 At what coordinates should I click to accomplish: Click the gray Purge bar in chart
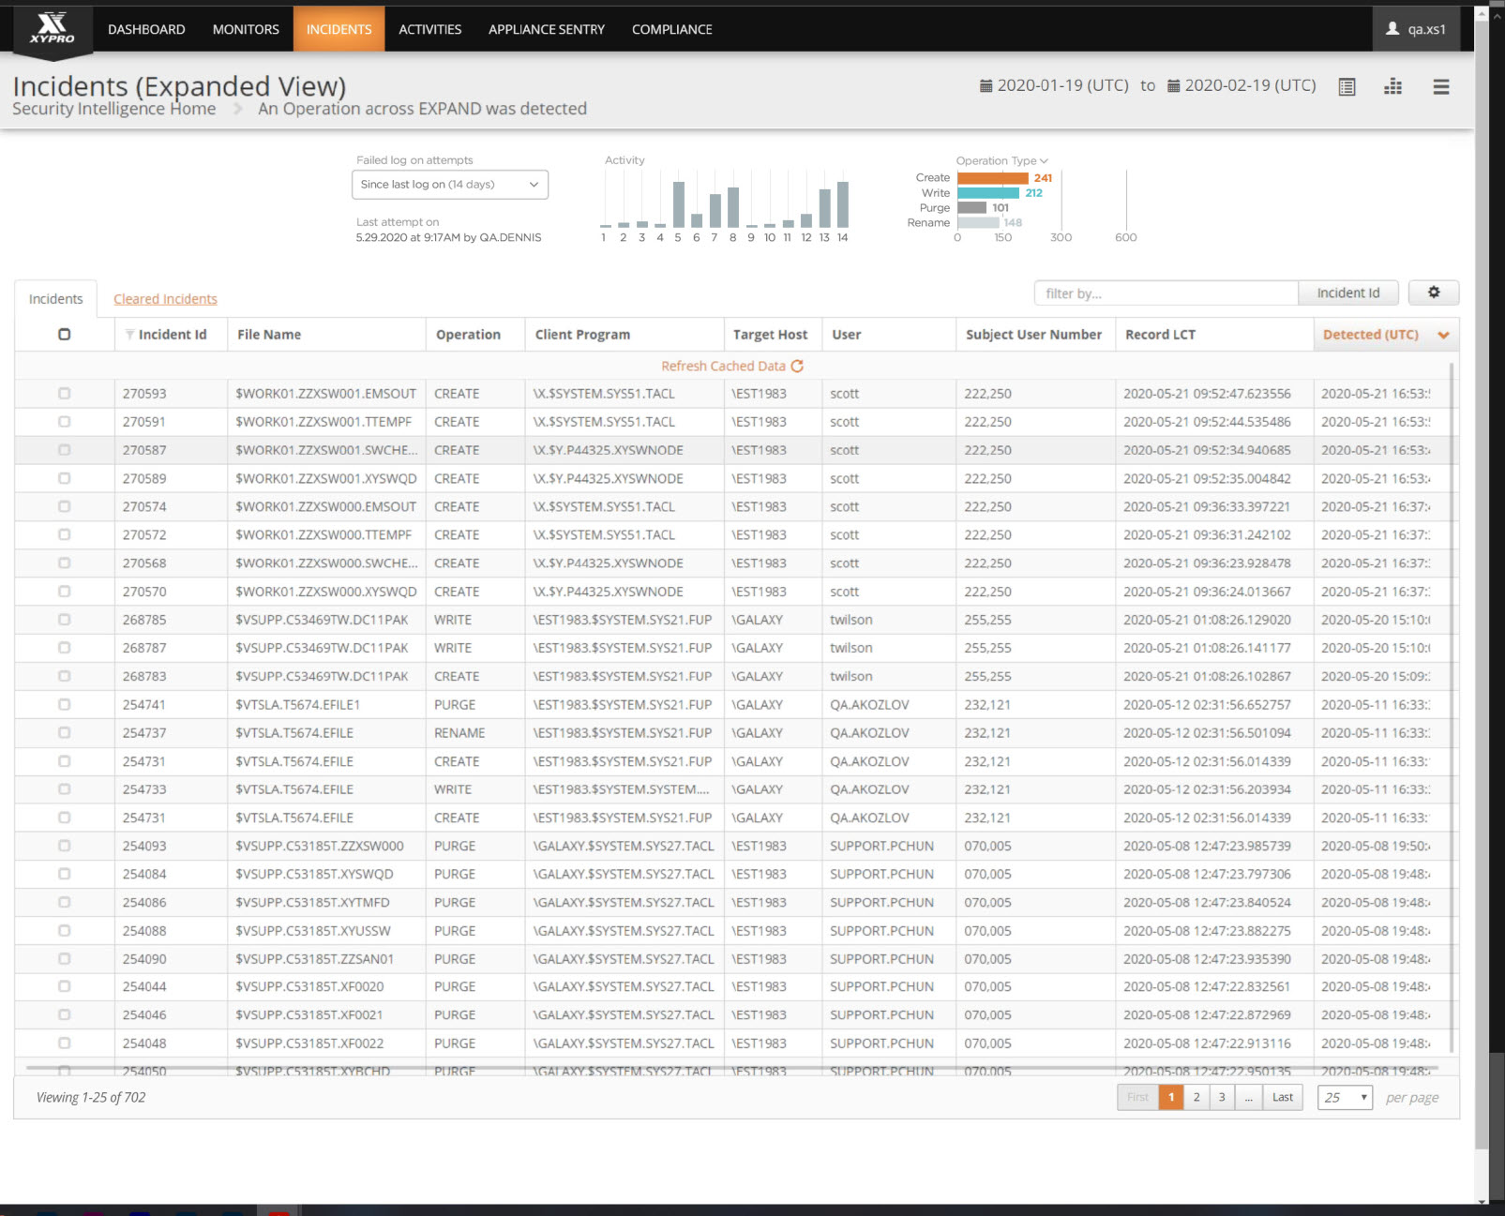[x=971, y=207]
